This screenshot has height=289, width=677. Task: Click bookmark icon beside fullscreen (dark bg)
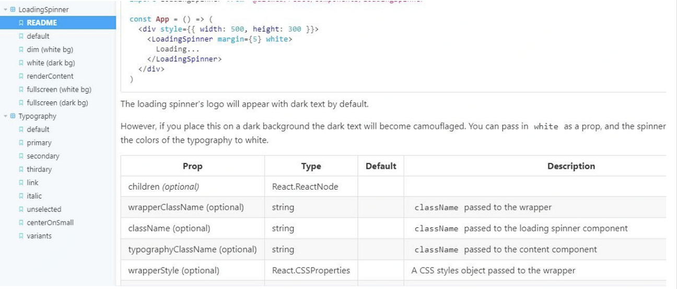click(21, 103)
